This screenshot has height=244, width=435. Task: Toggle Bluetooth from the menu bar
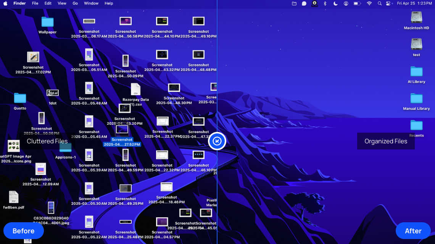pos(325,3)
